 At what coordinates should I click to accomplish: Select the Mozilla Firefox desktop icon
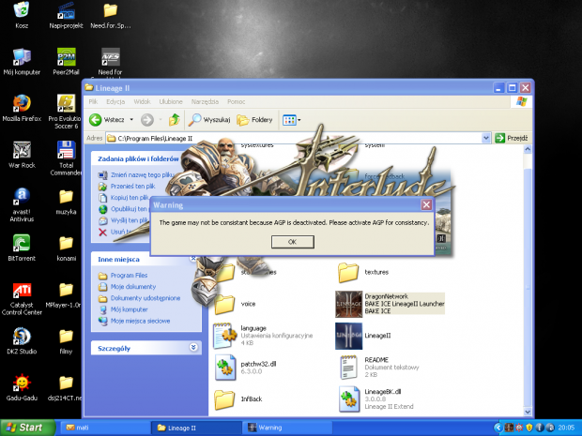click(x=22, y=108)
